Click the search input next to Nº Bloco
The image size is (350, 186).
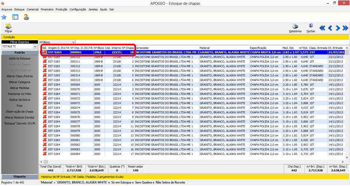coord(212,42)
